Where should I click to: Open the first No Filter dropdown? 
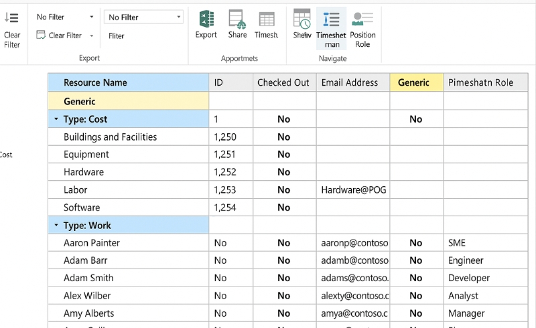tap(65, 17)
